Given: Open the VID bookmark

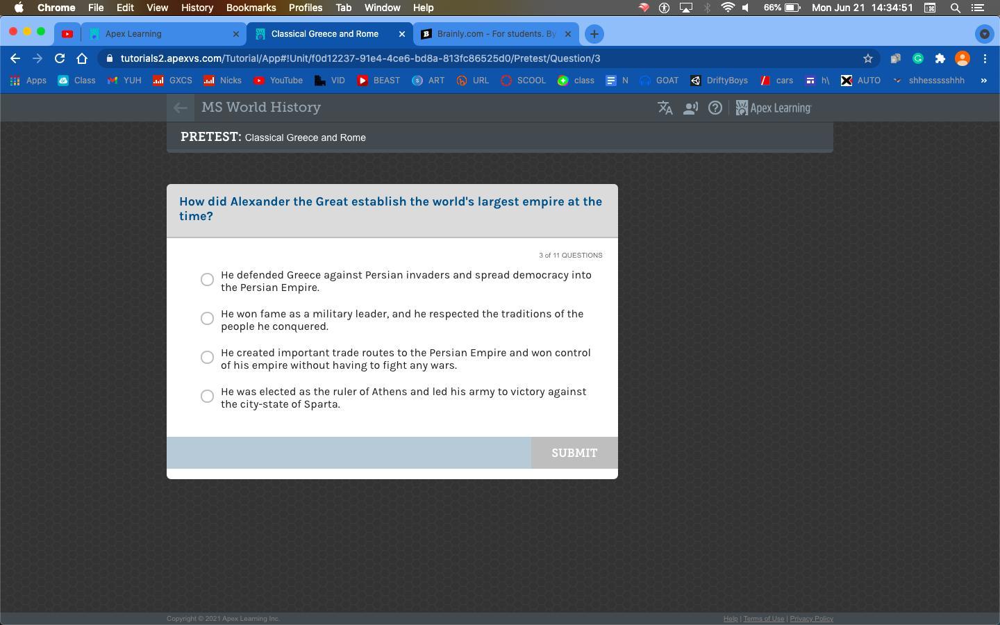Looking at the screenshot, I should (x=330, y=81).
